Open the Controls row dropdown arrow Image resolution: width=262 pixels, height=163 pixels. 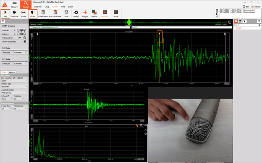pos(25,30)
